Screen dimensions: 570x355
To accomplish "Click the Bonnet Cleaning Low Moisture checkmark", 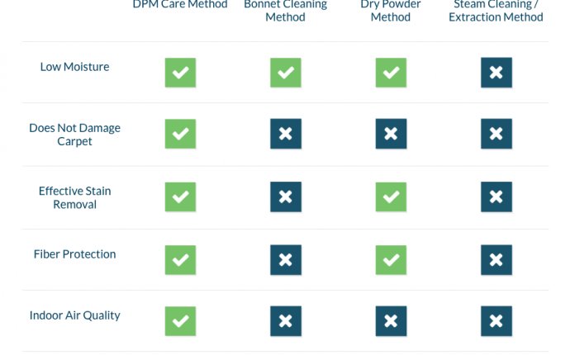I will pos(286,73).
